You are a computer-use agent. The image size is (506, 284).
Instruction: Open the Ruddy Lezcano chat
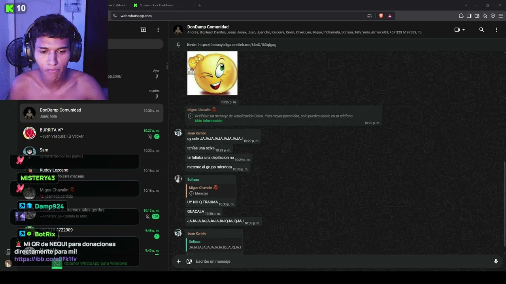91,173
